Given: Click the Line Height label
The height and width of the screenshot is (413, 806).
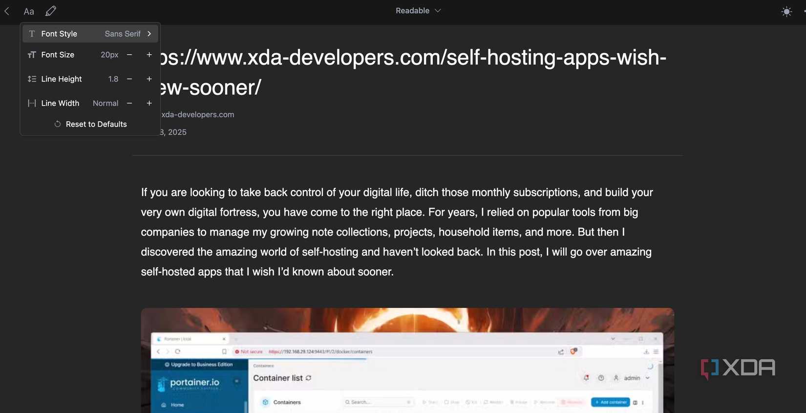Looking at the screenshot, I should click(x=62, y=79).
